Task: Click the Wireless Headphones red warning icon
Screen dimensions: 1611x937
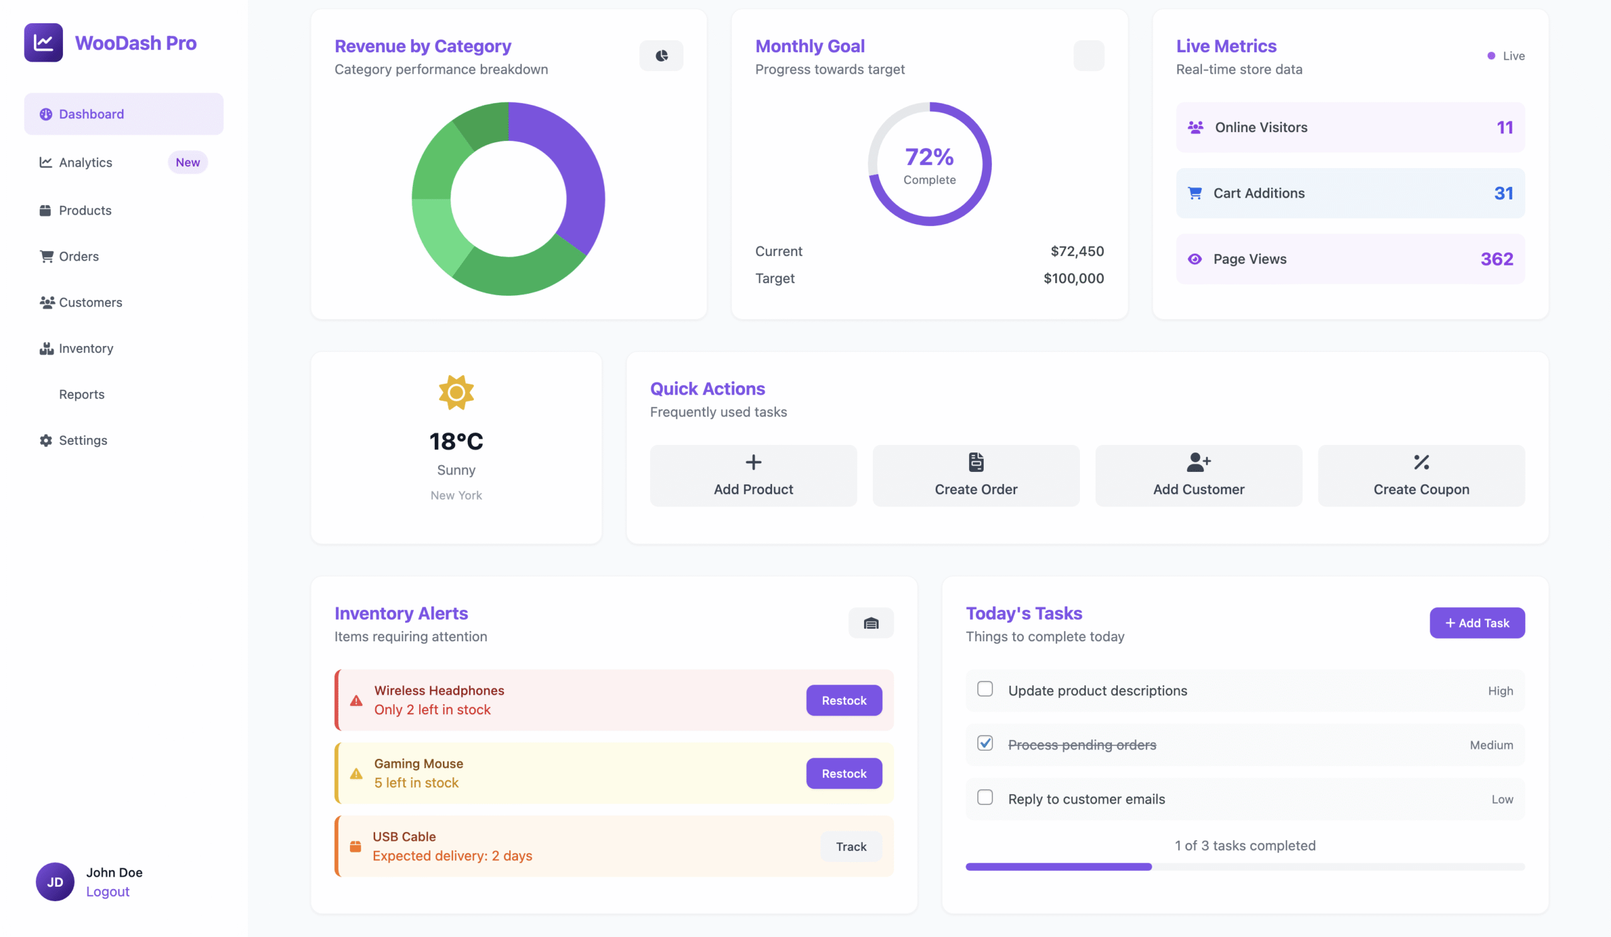Action: 356,700
